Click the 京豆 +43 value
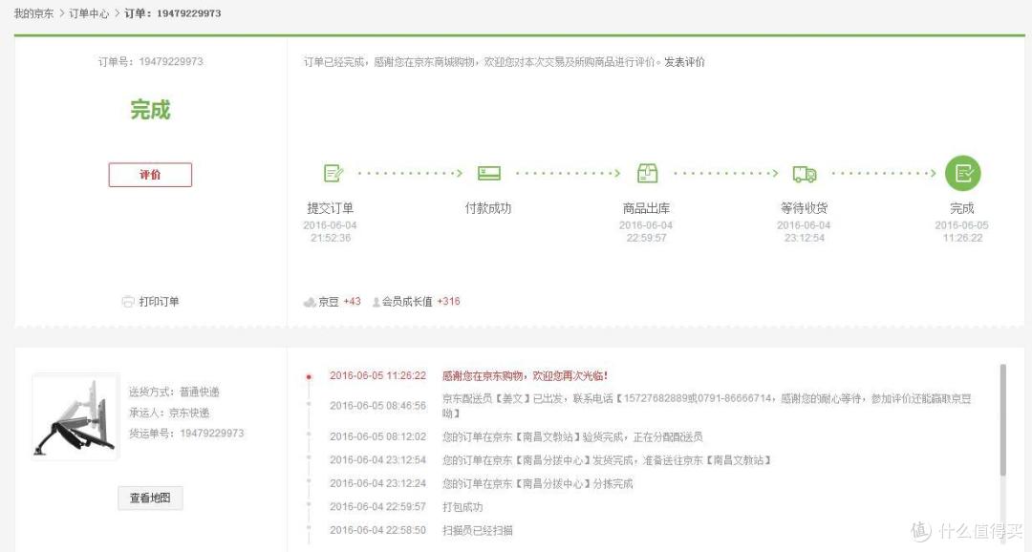 click(352, 302)
